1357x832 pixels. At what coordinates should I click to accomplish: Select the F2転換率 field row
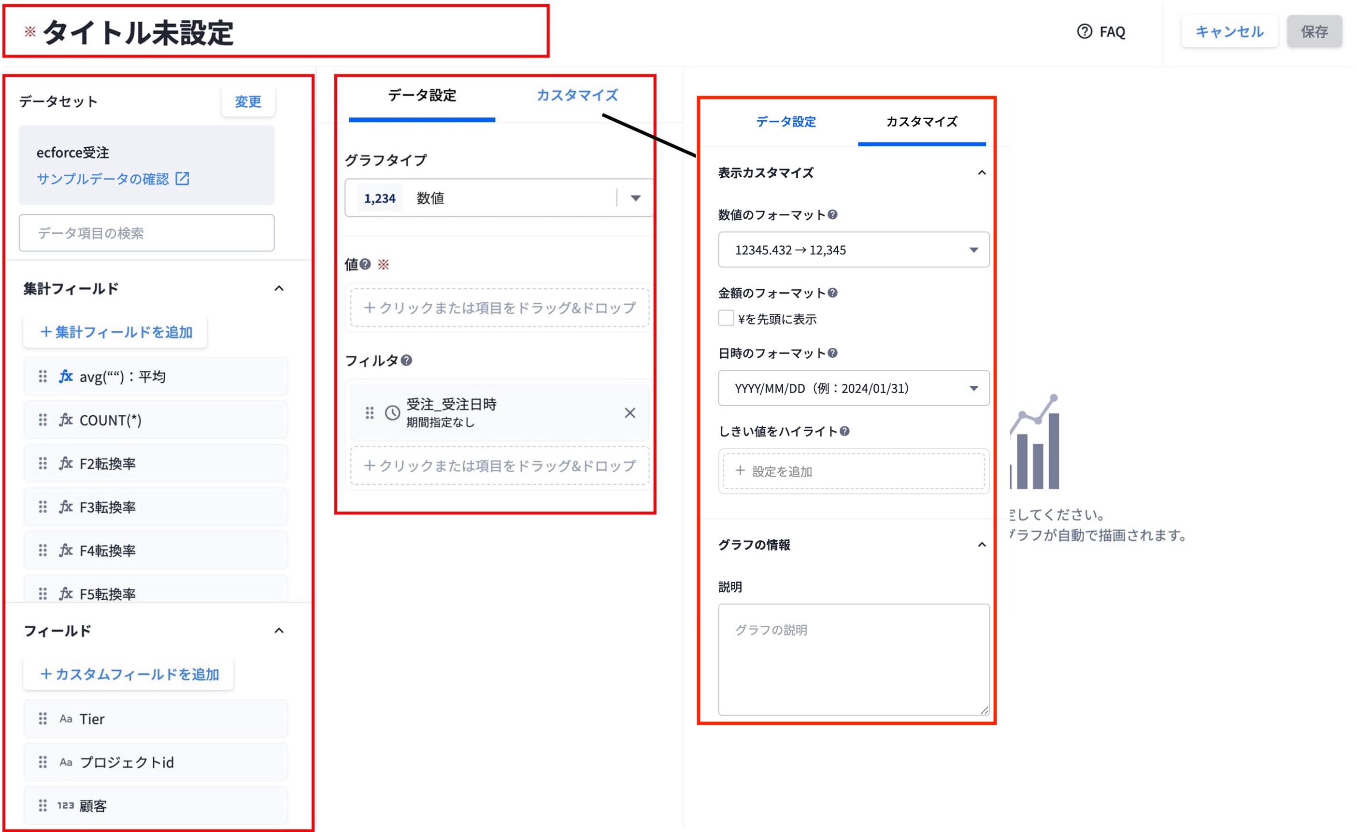[x=155, y=464]
